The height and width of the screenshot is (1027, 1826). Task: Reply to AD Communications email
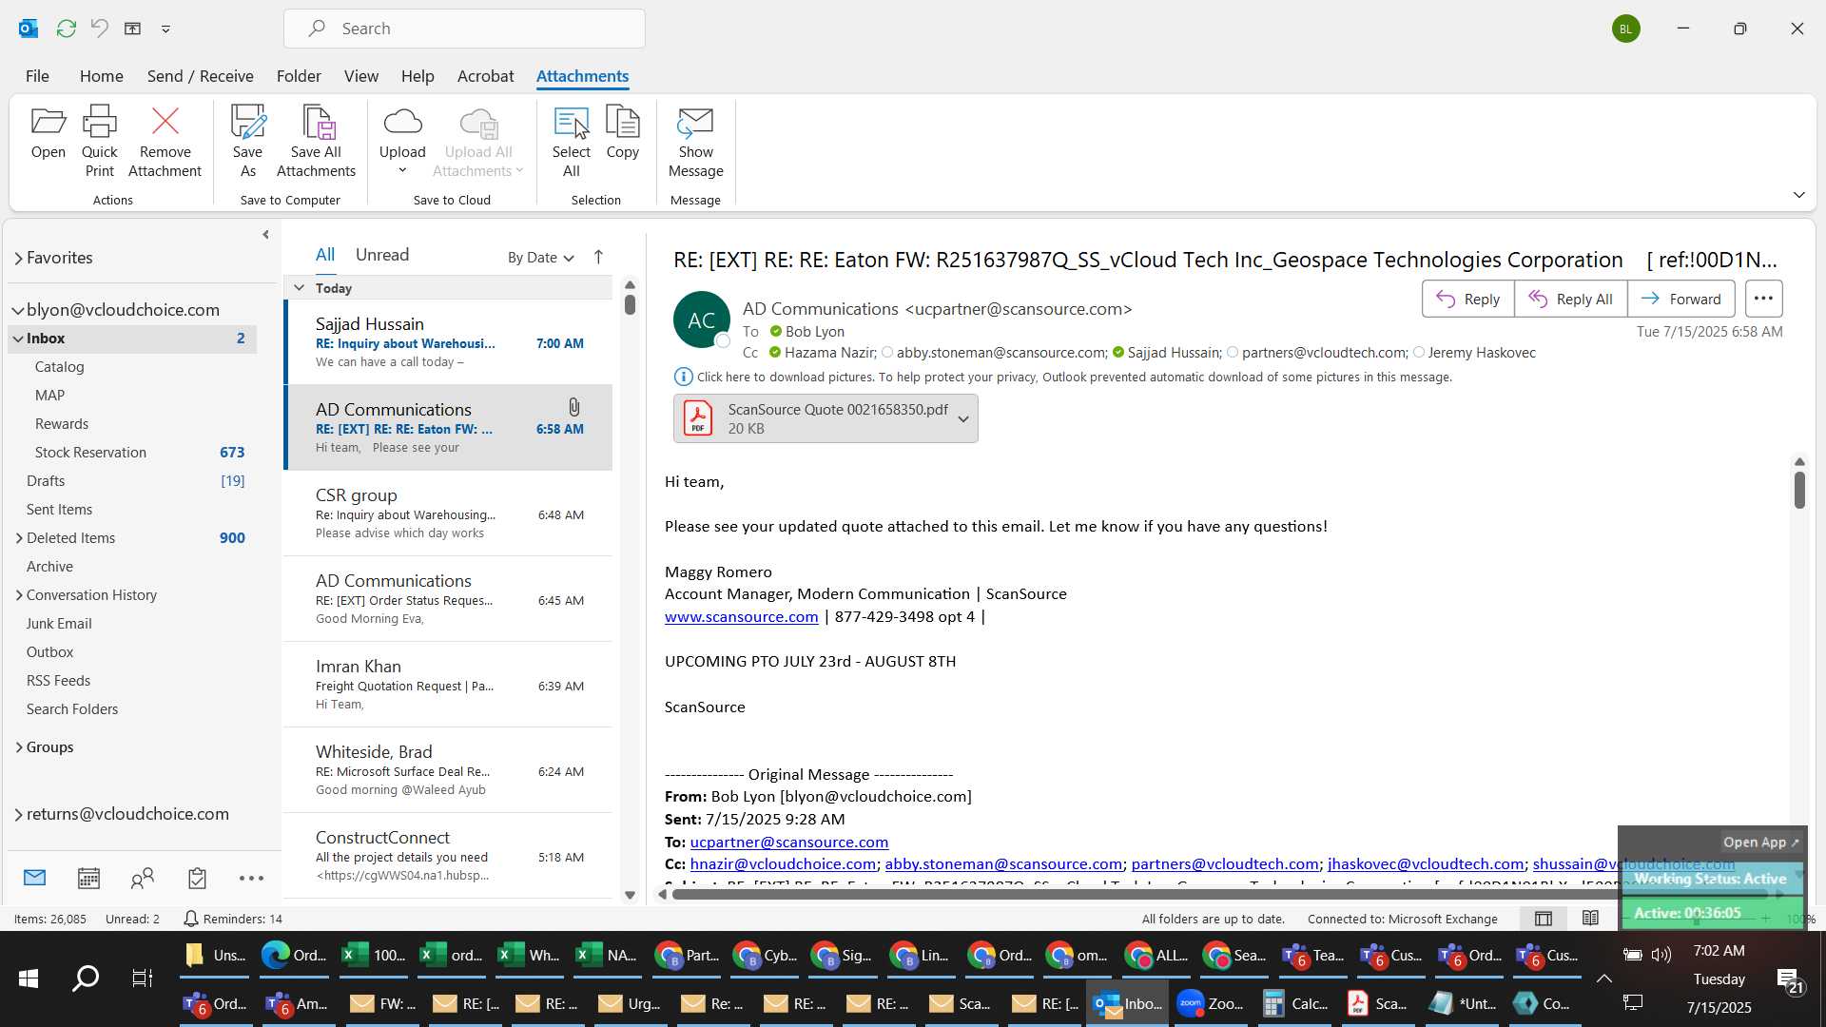click(1467, 299)
